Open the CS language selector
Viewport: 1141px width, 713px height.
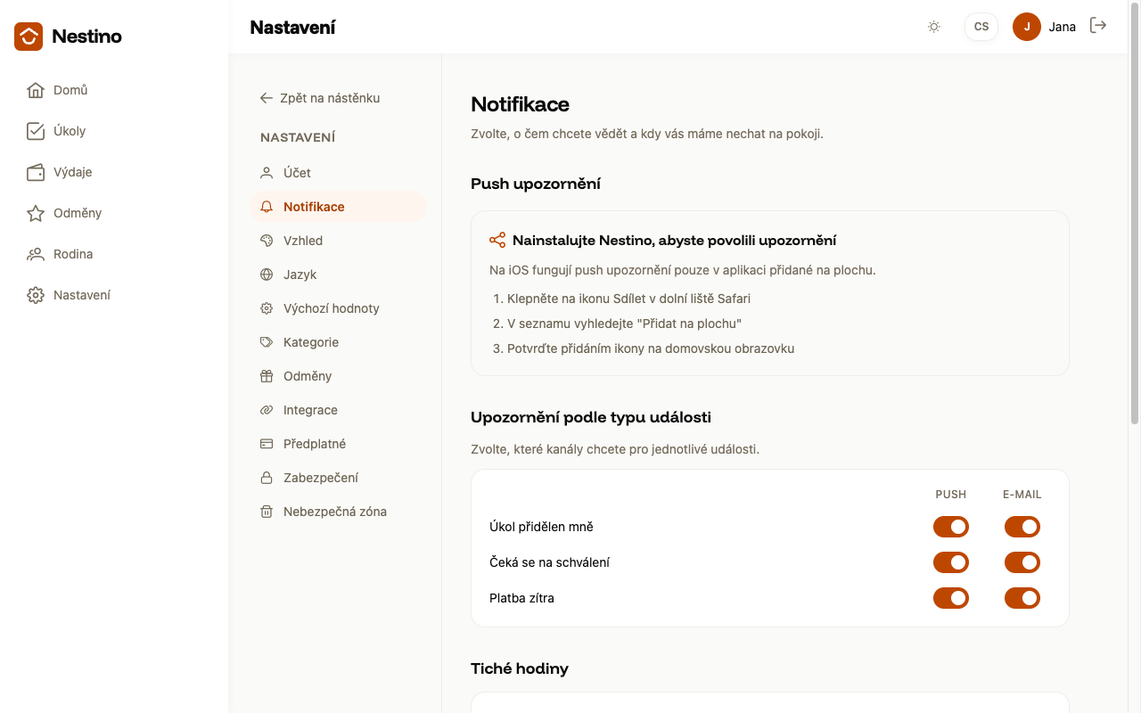(981, 27)
